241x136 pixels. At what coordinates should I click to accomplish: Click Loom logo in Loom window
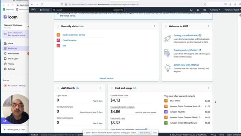(10, 17)
